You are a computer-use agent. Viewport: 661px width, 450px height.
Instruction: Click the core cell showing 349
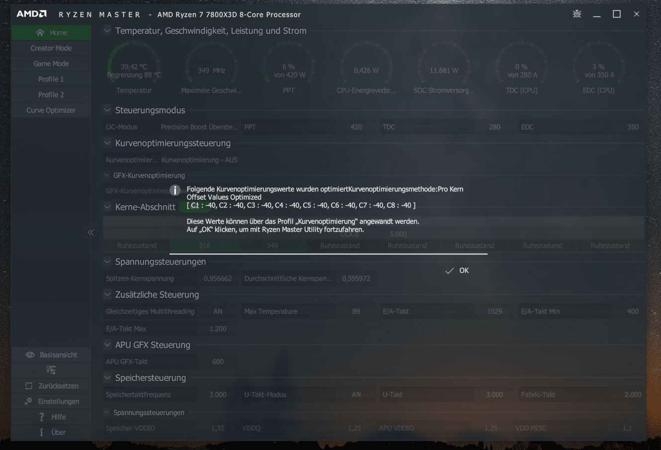[272, 246]
